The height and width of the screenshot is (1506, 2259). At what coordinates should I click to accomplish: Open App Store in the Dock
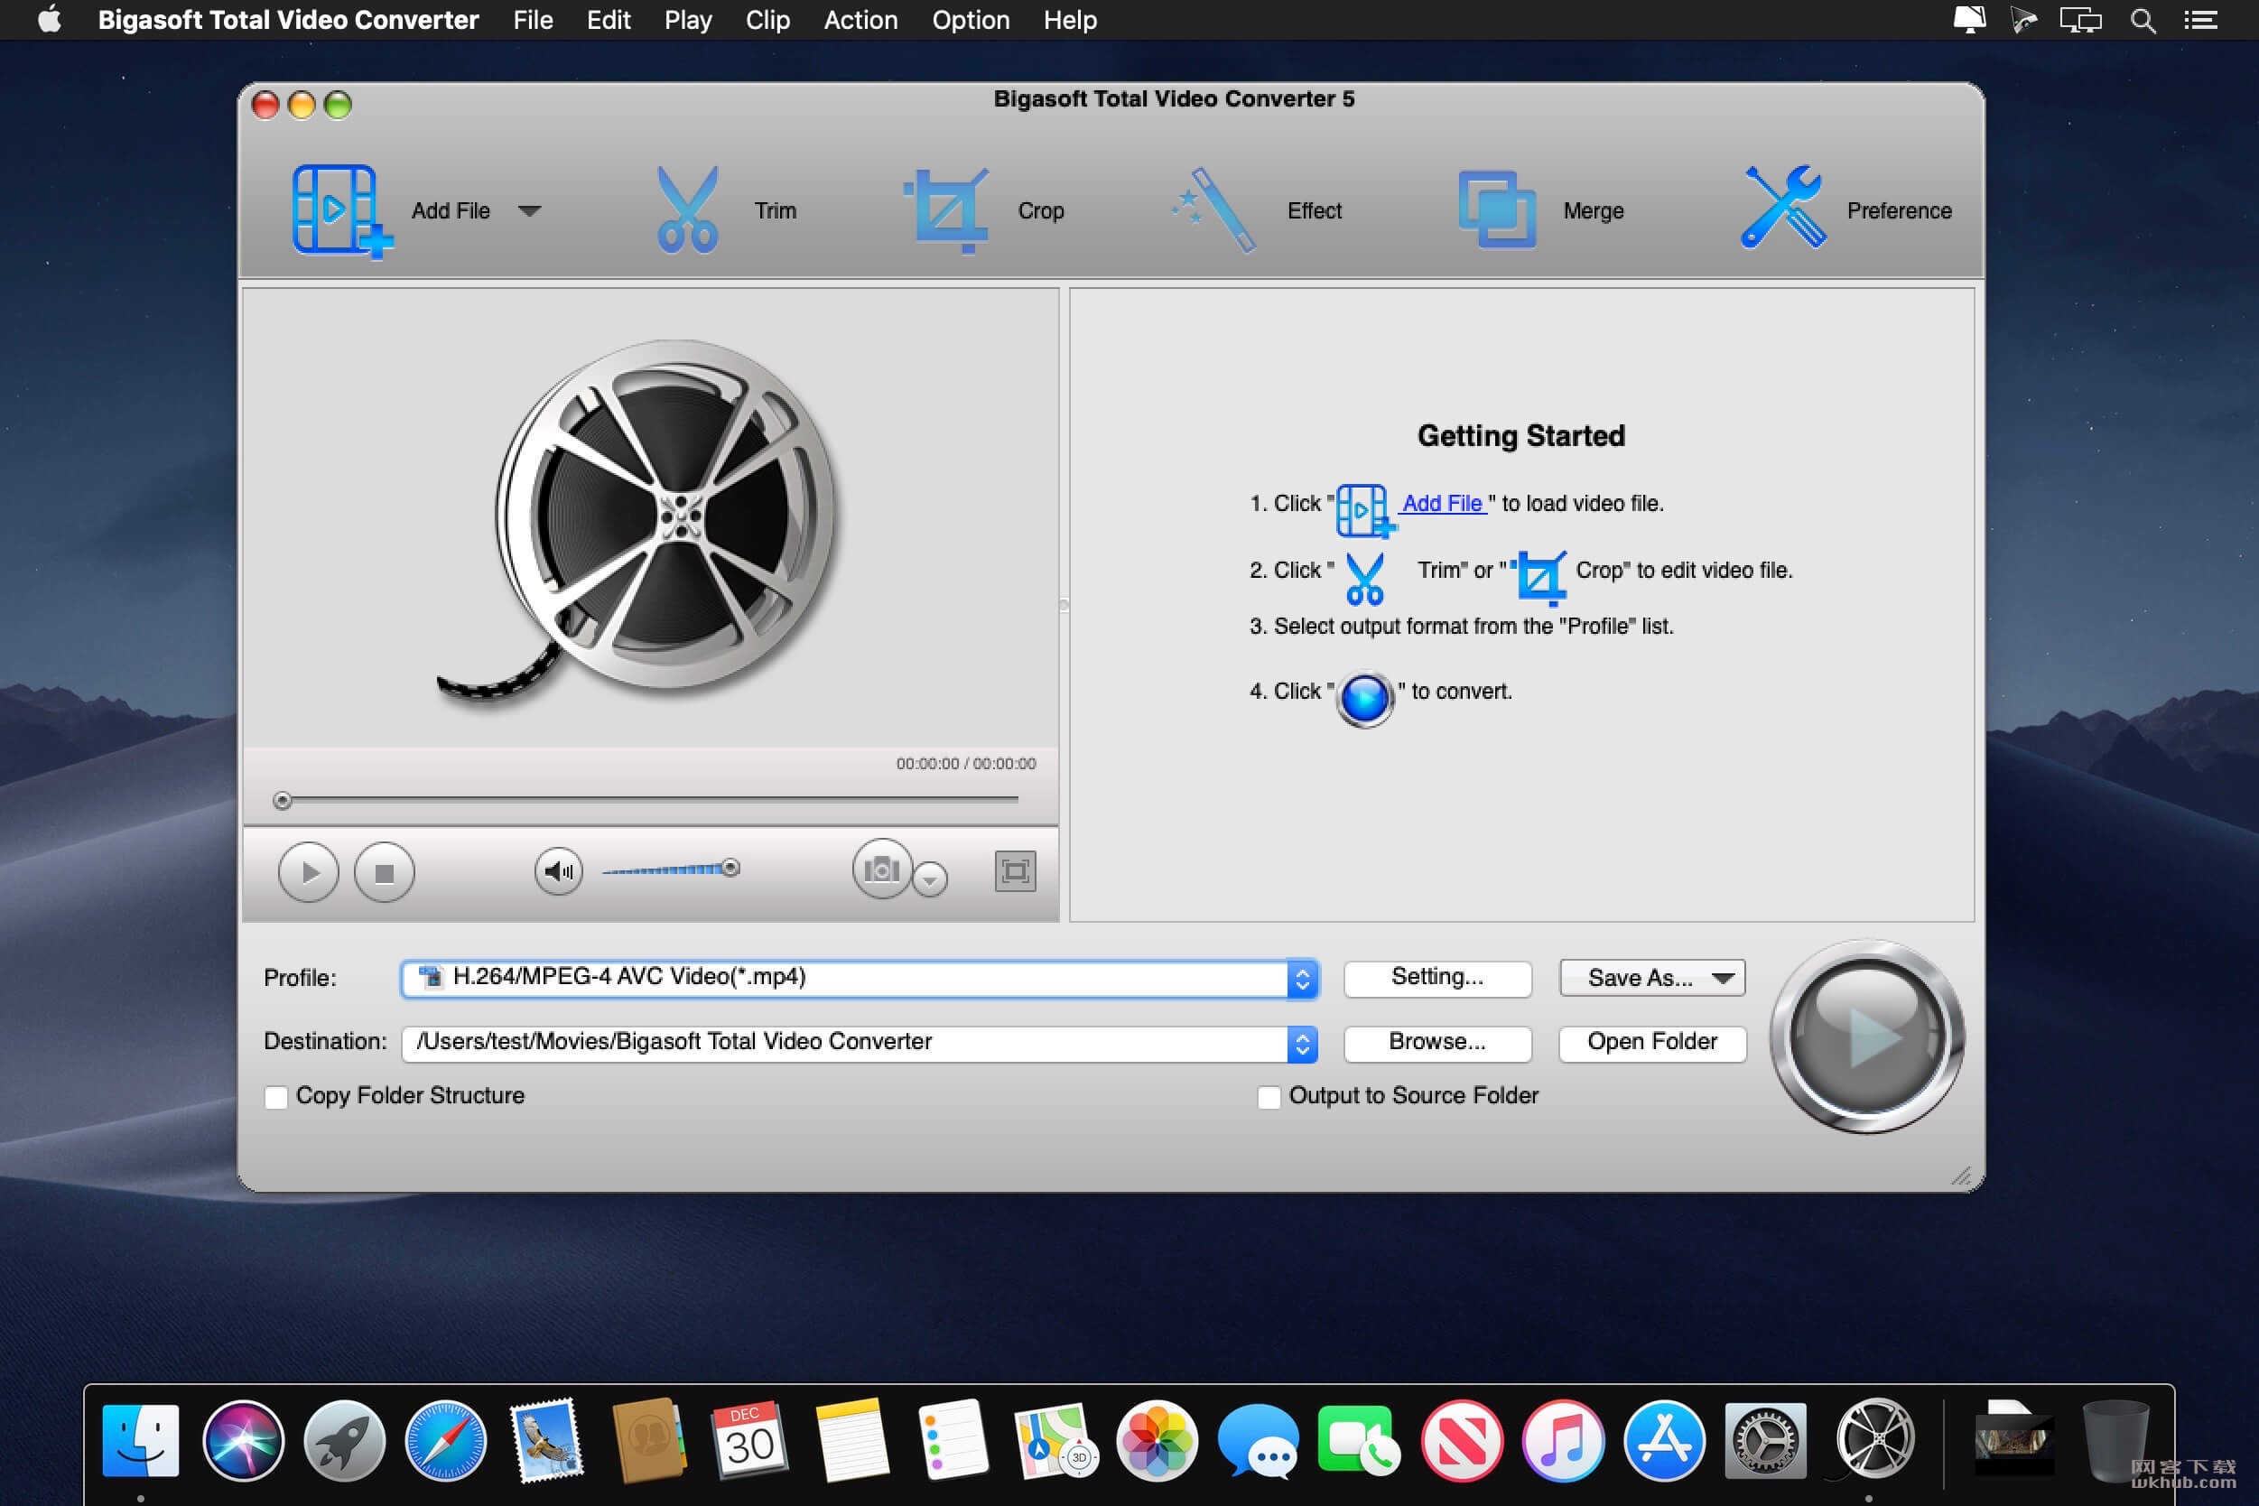click(x=1665, y=1441)
